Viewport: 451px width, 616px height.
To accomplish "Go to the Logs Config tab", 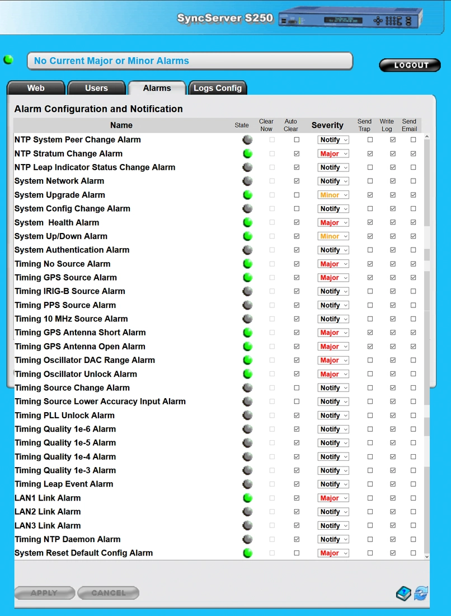I will (218, 88).
